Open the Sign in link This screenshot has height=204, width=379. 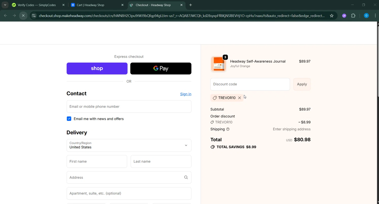[186, 94]
